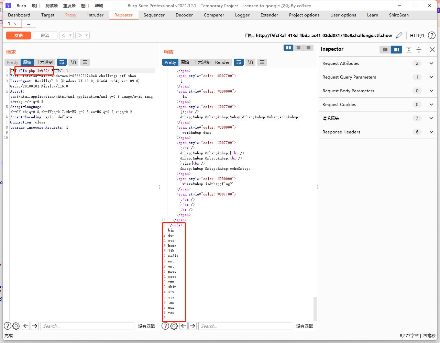Image resolution: width=440 pixels, height=343 pixels.
Task: Click the 发送 send button
Action: coord(19,35)
